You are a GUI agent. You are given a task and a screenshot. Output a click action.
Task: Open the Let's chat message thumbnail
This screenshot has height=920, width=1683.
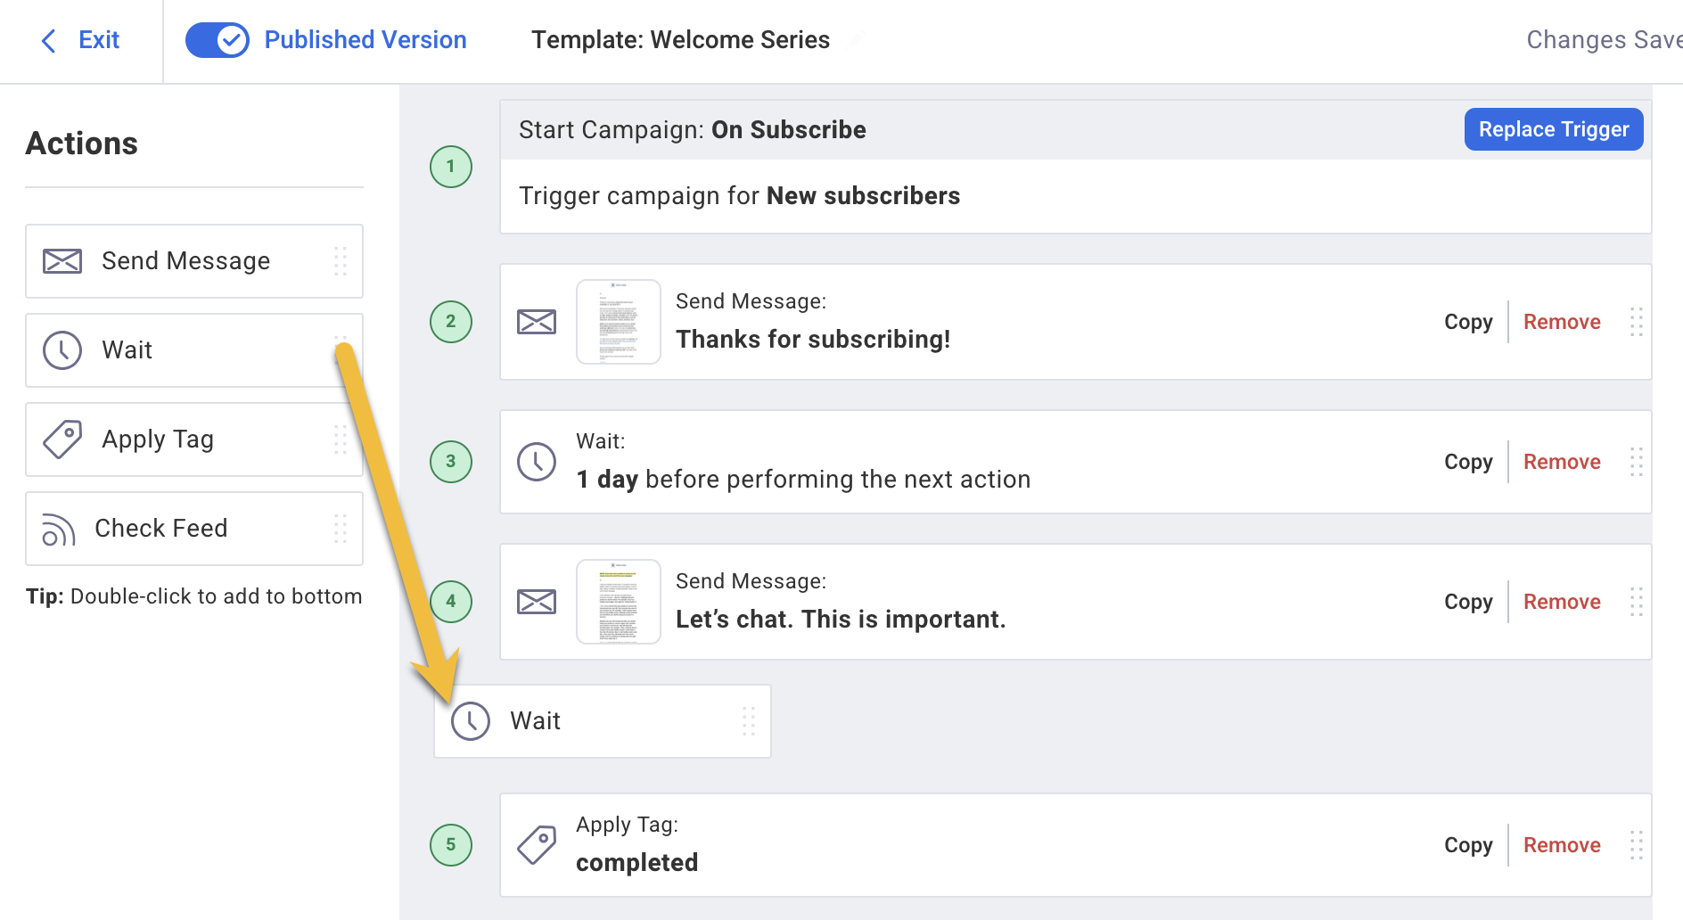[x=619, y=602]
